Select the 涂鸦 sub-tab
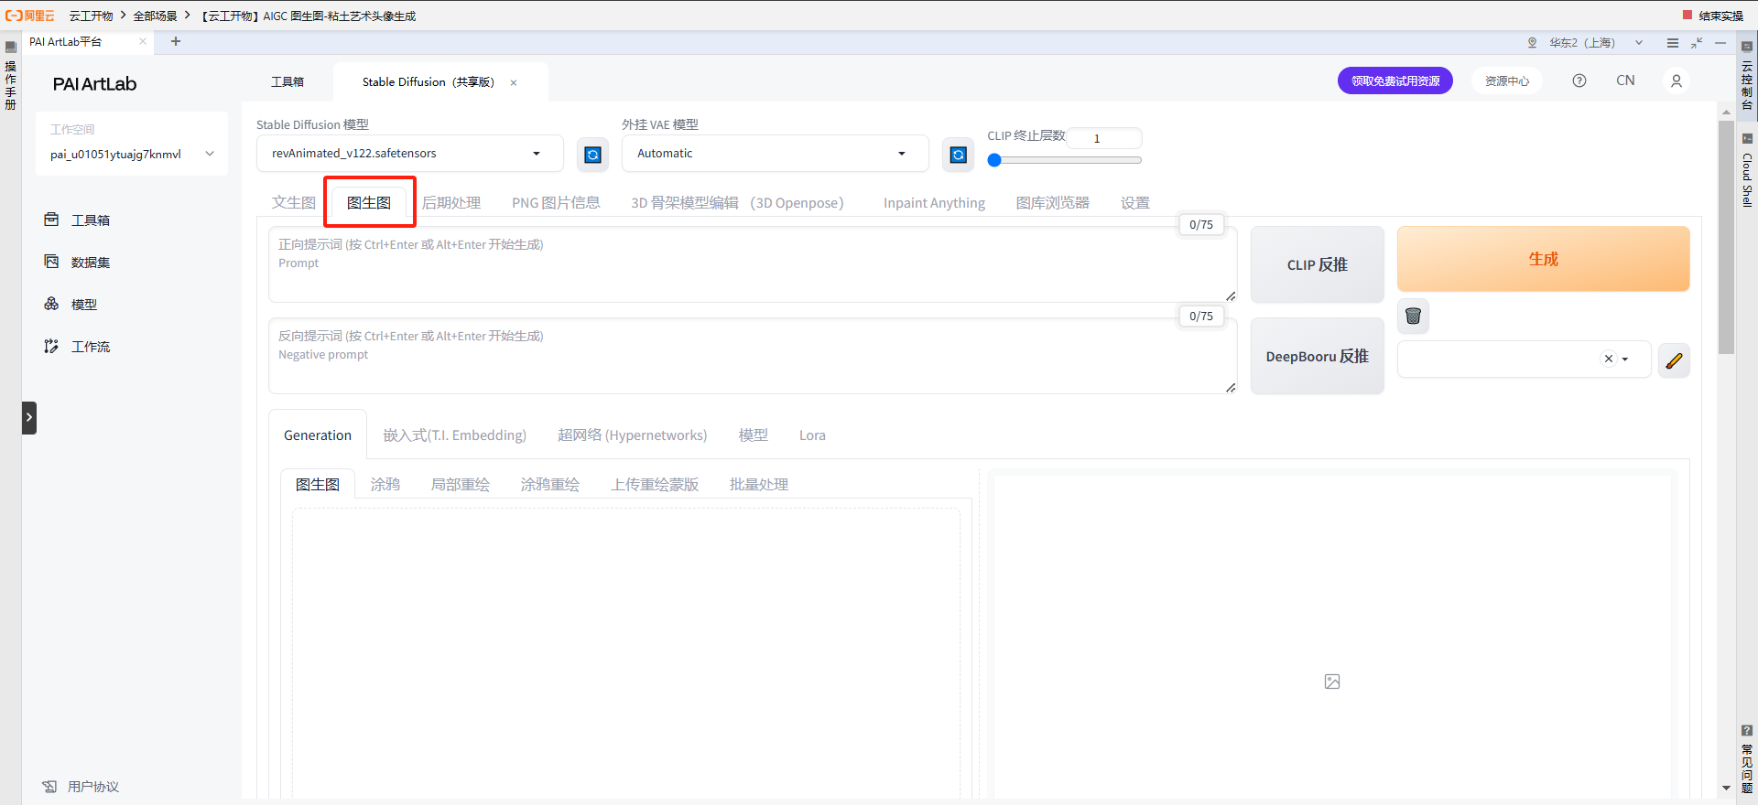This screenshot has width=1758, height=805. [385, 485]
